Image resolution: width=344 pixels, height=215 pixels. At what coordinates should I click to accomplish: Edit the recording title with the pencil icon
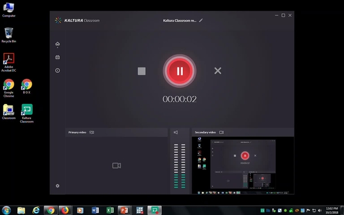201,20
